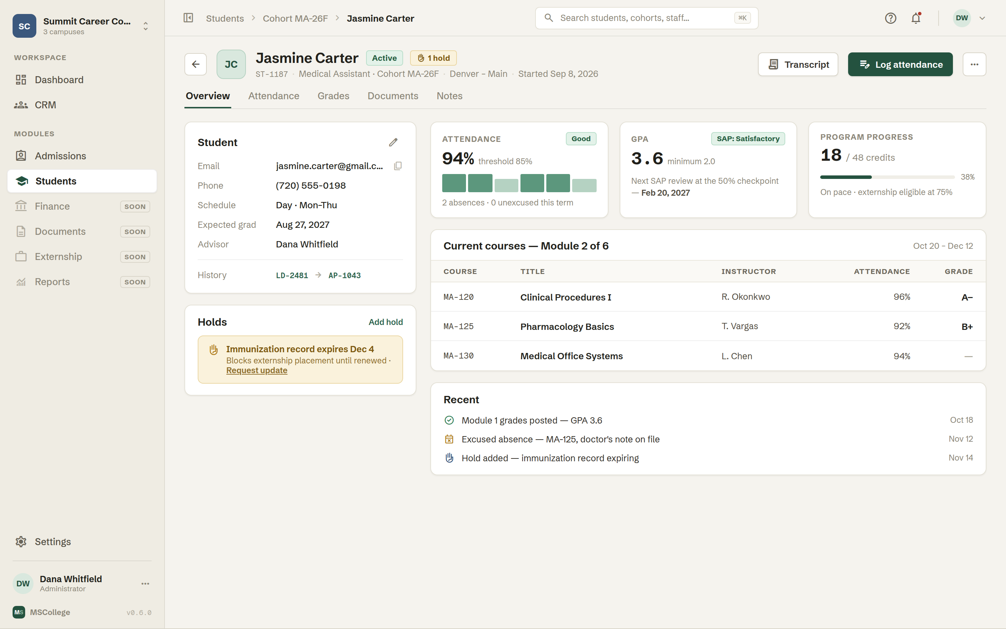Image resolution: width=1006 pixels, height=629 pixels.
Task: Copy the student email address
Action: click(x=398, y=166)
